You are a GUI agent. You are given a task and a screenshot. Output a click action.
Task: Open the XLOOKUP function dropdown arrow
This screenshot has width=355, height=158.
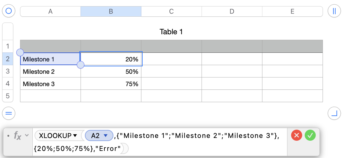click(x=75, y=135)
